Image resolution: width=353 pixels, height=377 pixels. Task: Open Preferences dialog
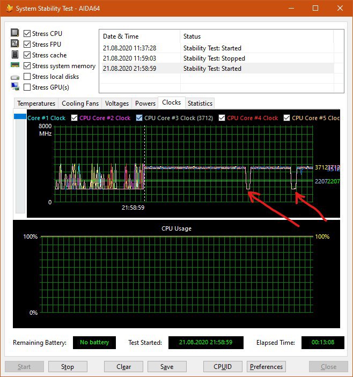coord(266,367)
